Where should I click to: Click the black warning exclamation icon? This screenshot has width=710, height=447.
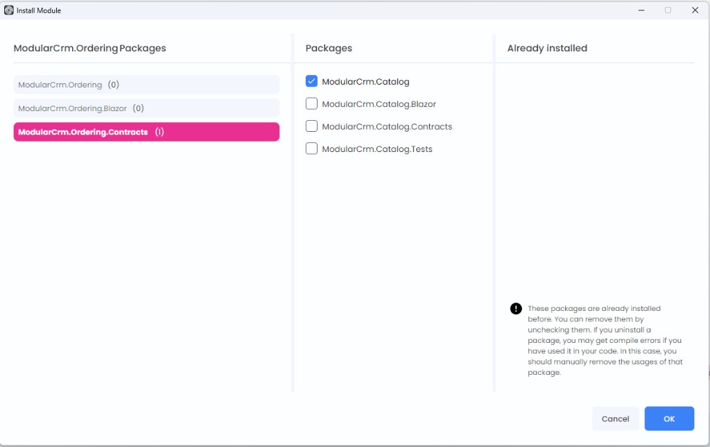point(516,307)
